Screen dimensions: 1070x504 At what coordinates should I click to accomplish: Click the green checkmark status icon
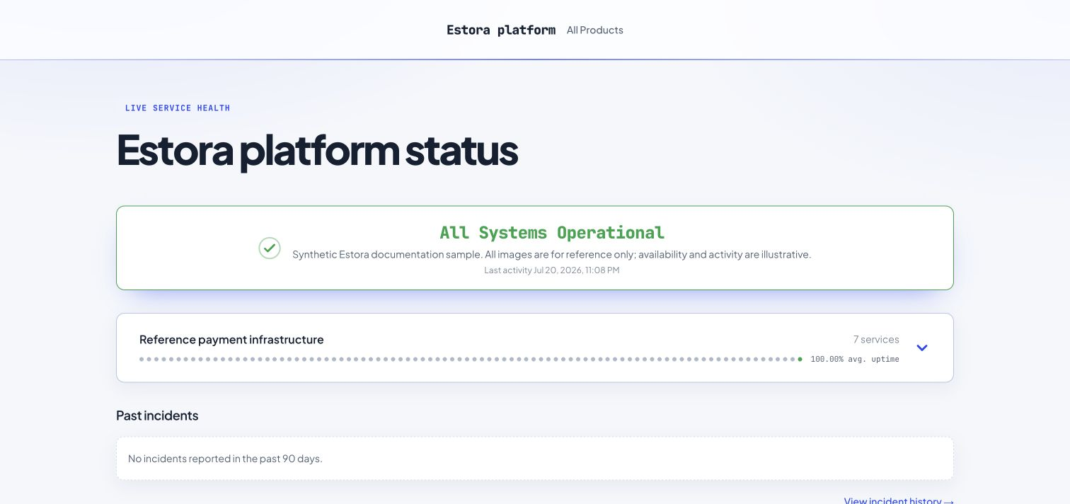(x=270, y=248)
